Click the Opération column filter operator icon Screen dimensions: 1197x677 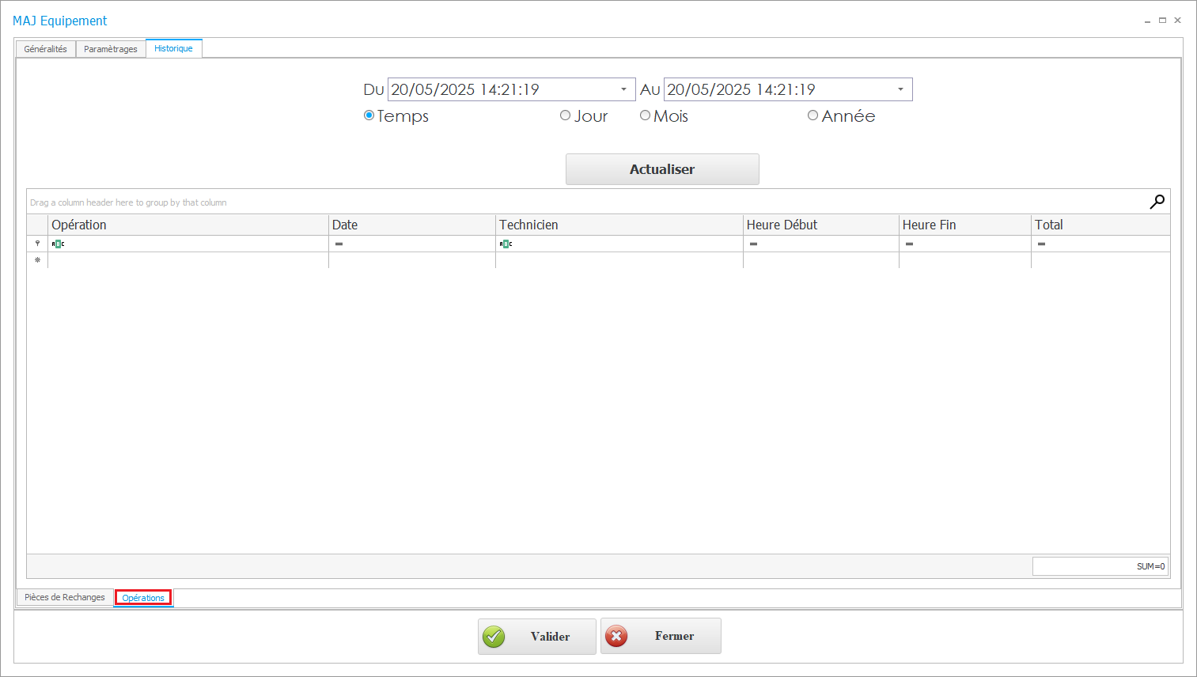coord(58,244)
